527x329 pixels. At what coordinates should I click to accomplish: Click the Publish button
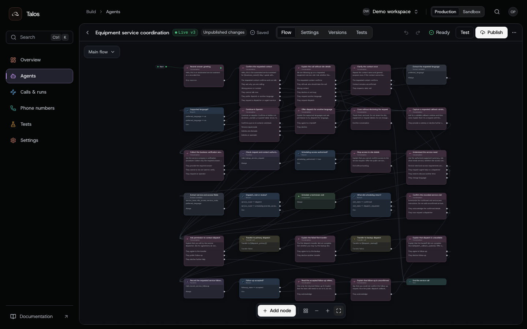click(x=492, y=33)
